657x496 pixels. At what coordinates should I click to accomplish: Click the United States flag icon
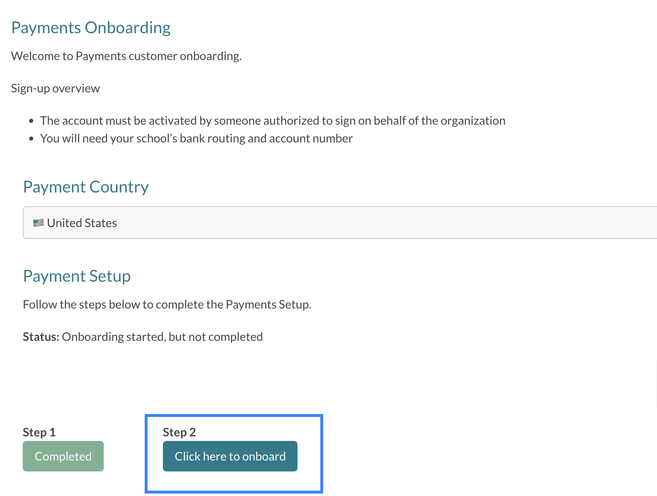tap(38, 223)
